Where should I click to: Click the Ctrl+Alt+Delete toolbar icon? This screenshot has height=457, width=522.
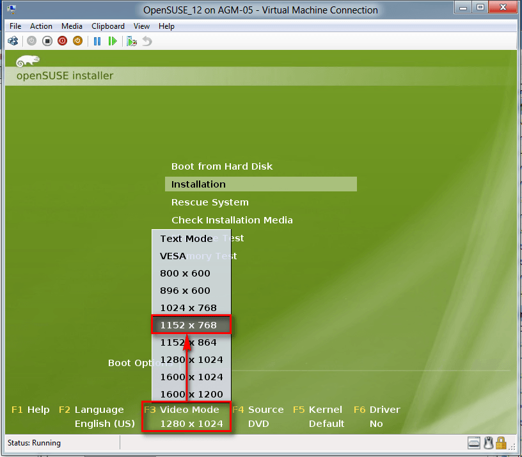click(13, 41)
